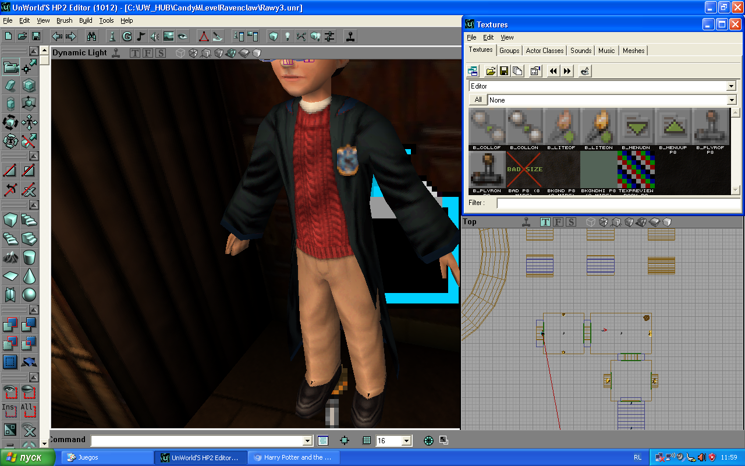
Task: Open the grid size 16 dropdown
Action: click(406, 441)
